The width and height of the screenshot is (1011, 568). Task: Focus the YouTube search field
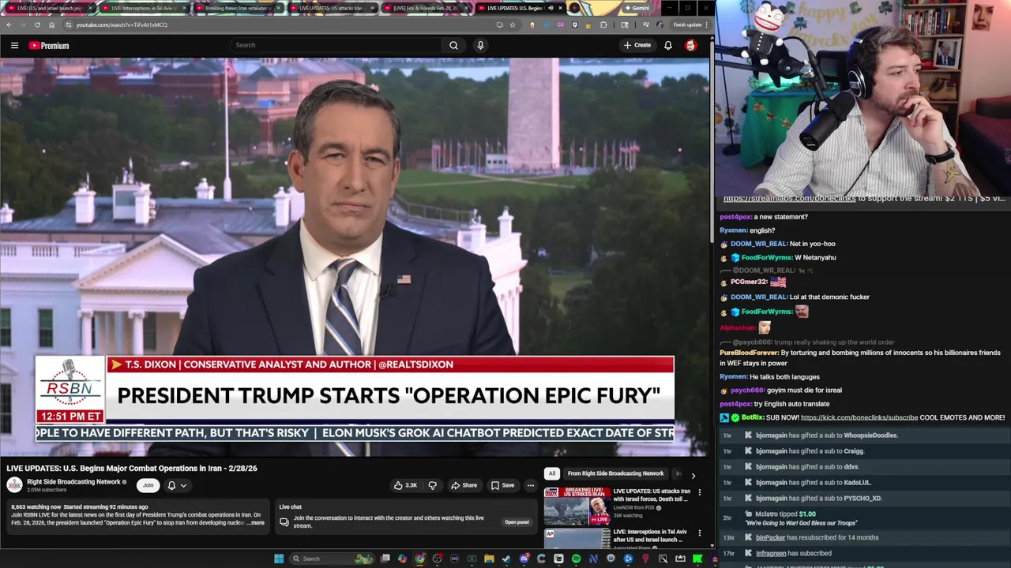click(337, 45)
